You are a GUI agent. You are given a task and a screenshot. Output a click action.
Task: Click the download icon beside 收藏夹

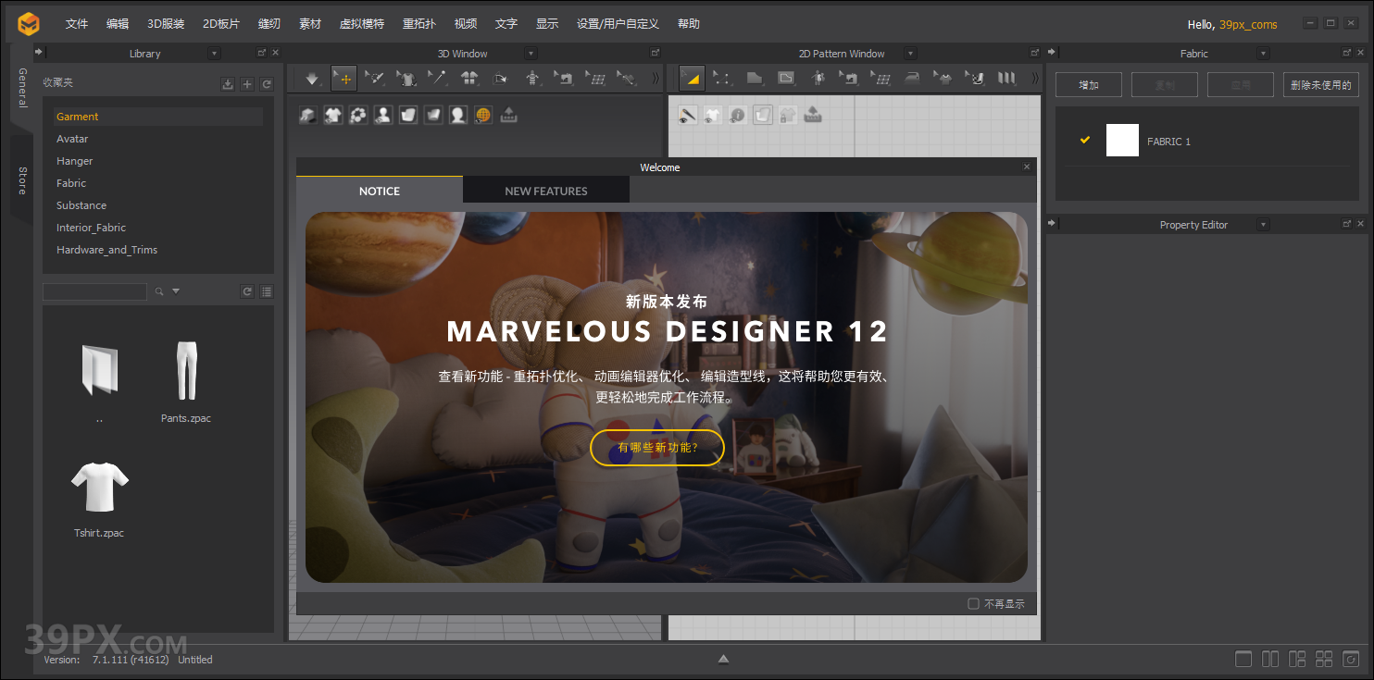228,84
